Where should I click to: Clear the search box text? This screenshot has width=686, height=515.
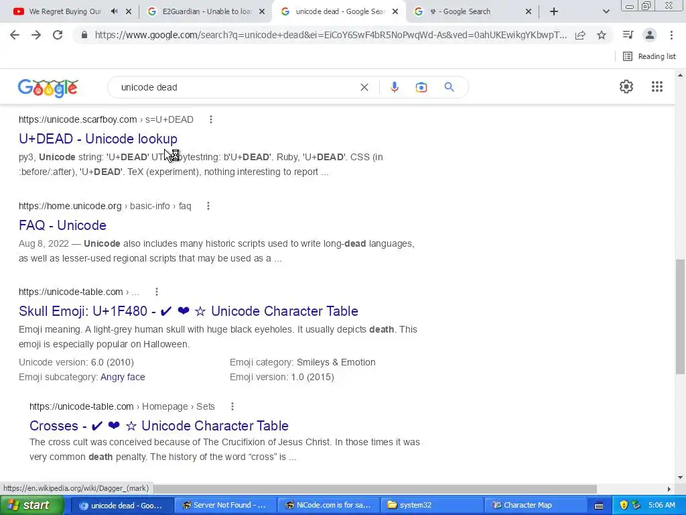[x=364, y=87]
